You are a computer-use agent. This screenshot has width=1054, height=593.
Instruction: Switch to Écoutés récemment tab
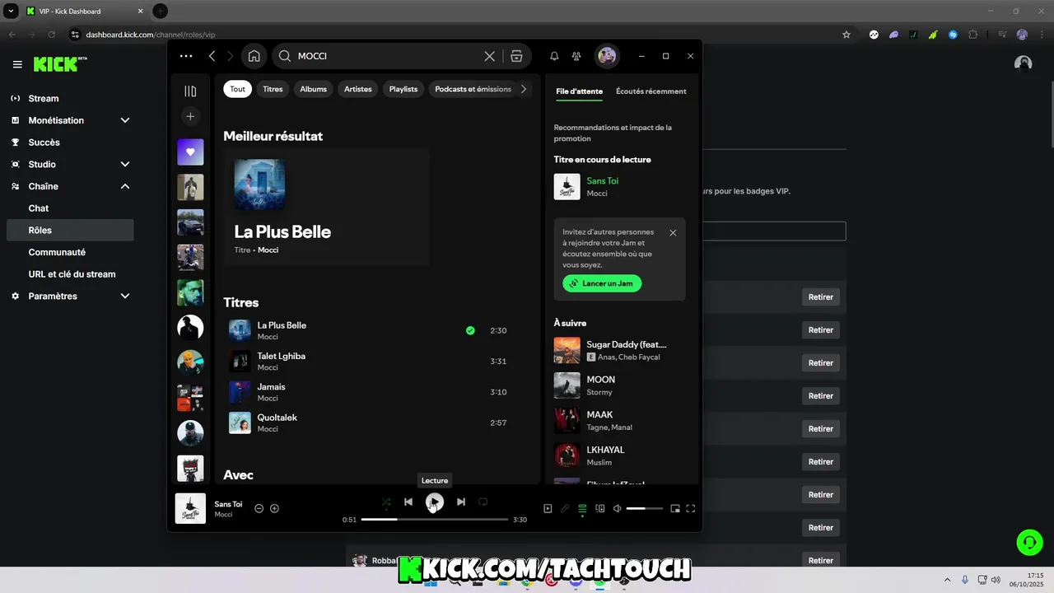[651, 91]
